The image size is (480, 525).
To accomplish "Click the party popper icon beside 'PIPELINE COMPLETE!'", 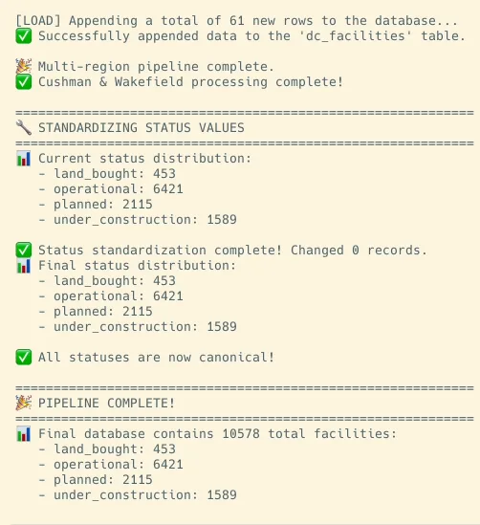I will (24, 403).
